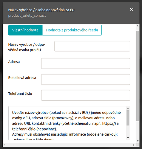The height and width of the screenshot is (149, 142).
Task: Click inside the Uveďte název výrobce description box
Action: click(67, 123)
